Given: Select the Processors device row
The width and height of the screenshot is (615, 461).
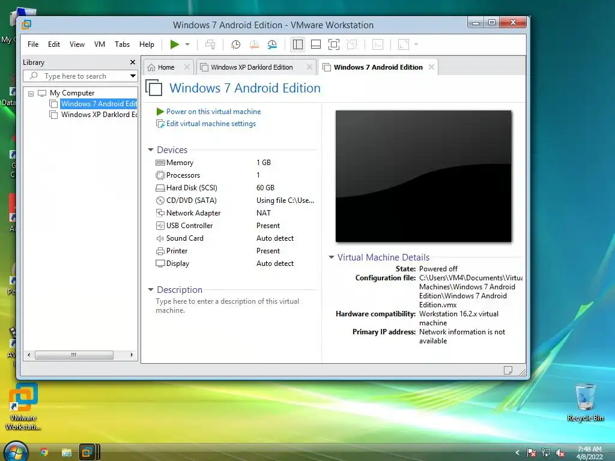Looking at the screenshot, I should click(235, 175).
